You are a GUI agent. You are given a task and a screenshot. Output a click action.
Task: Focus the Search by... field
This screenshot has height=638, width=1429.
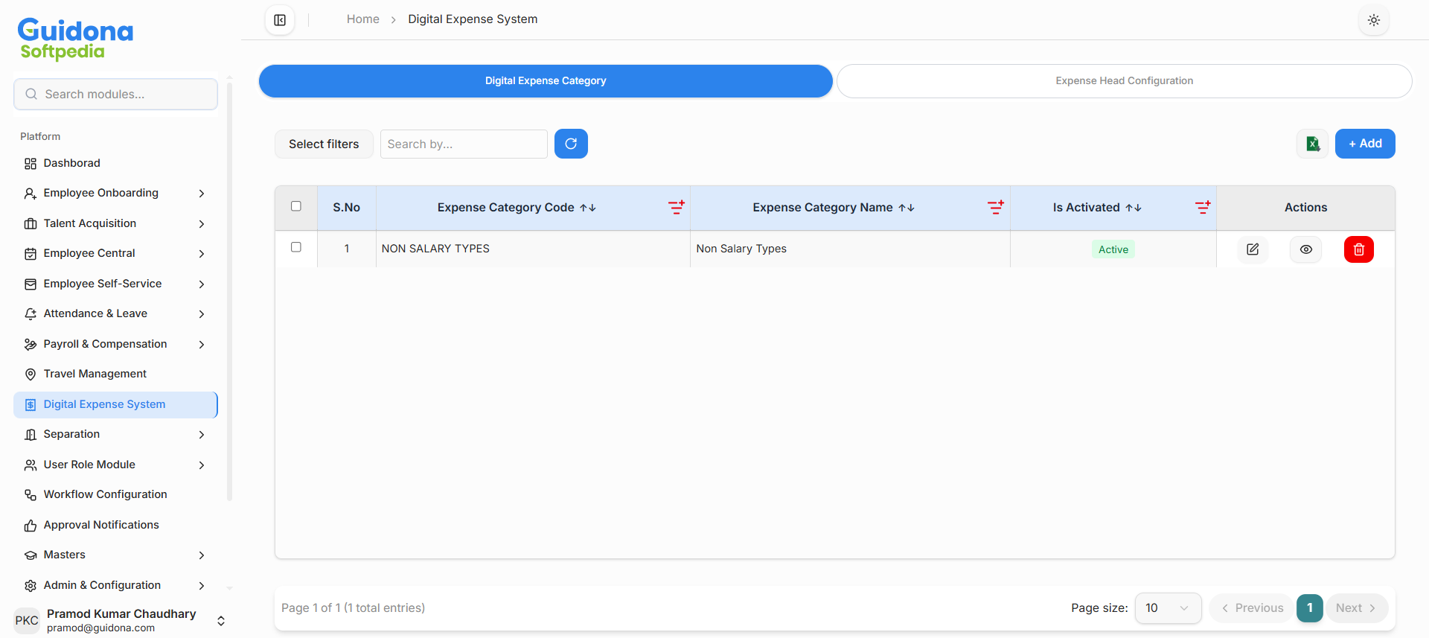[464, 144]
